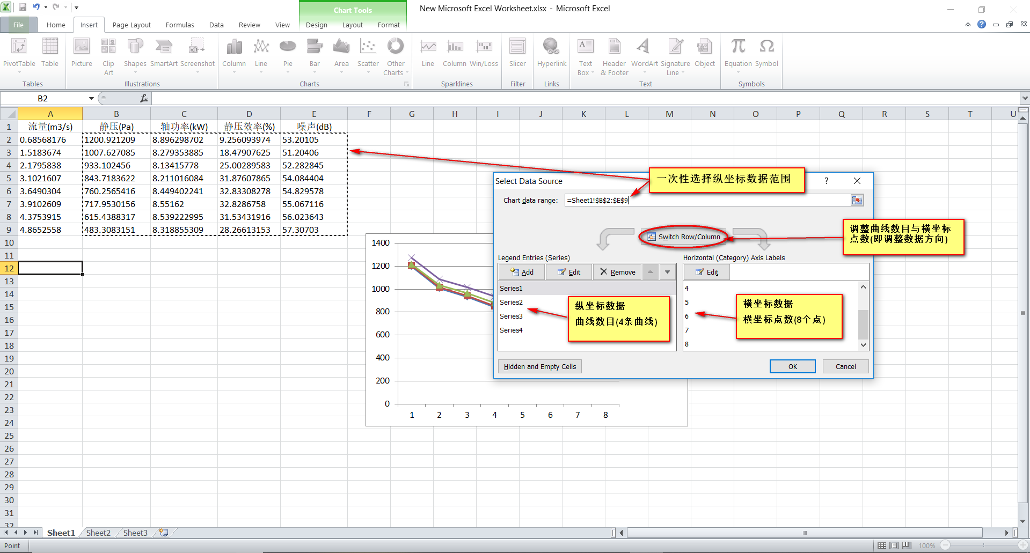Insert a Header & Footer

pos(613,56)
